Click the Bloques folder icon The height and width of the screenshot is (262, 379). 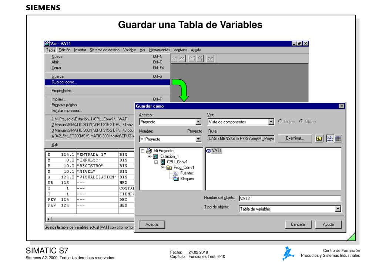coord(176,179)
